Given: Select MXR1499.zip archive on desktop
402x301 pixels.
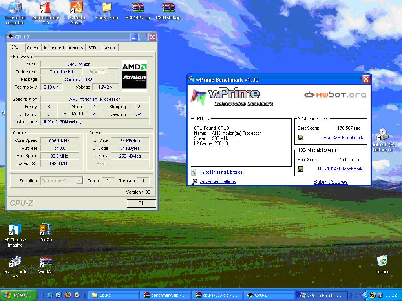Looking at the screenshot, I should 137,11.
